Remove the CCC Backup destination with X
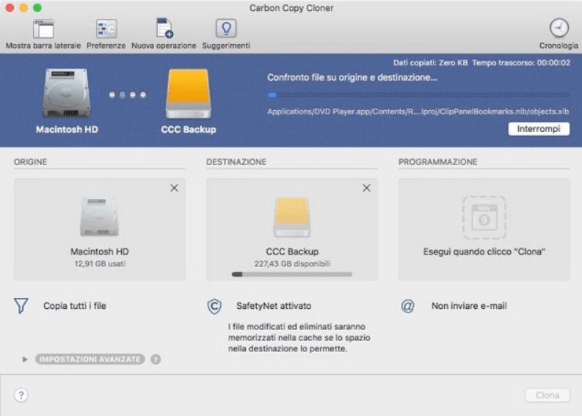The height and width of the screenshot is (416, 582). (366, 188)
